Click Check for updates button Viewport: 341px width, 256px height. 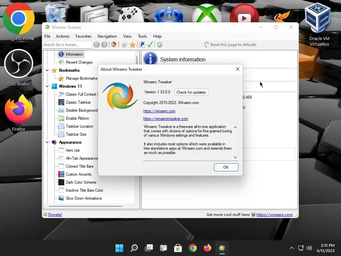(191, 92)
